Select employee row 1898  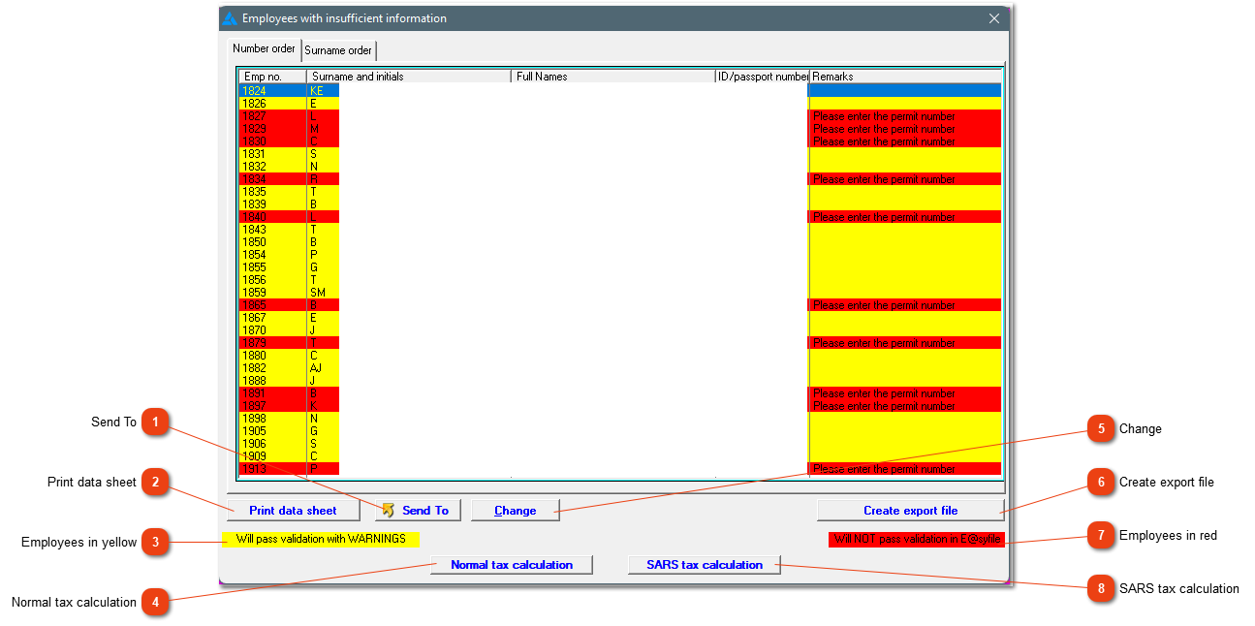tap(620, 418)
